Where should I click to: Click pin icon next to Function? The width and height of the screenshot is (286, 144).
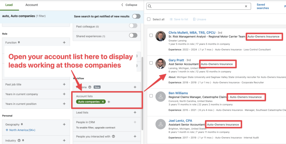point(19,43)
